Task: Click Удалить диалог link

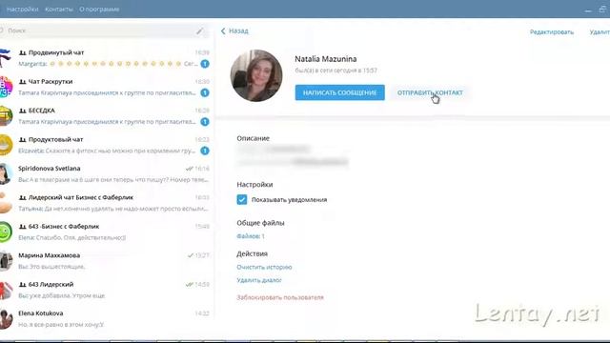Action: (259, 280)
